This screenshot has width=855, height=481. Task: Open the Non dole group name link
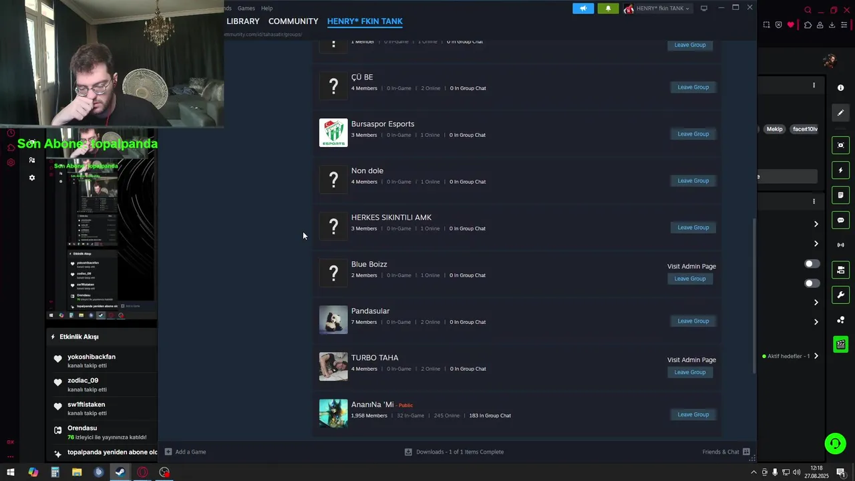point(367,171)
